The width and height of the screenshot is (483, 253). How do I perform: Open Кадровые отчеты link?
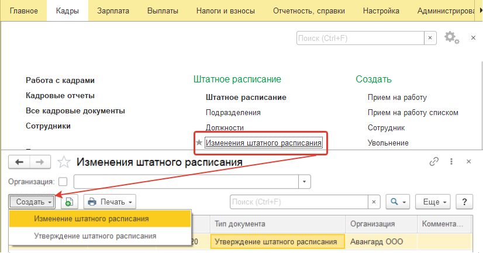[x=60, y=95]
